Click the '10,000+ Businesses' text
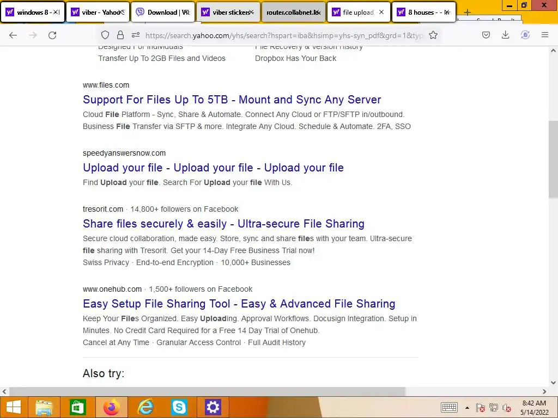This screenshot has width=558, height=418. coord(256,262)
